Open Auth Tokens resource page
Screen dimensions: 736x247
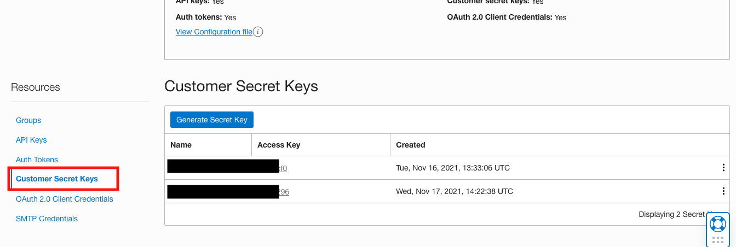click(37, 160)
